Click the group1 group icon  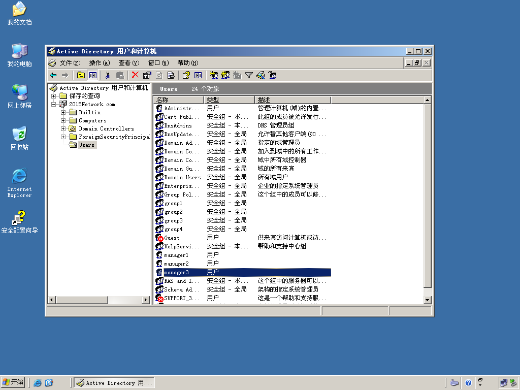coord(159,203)
